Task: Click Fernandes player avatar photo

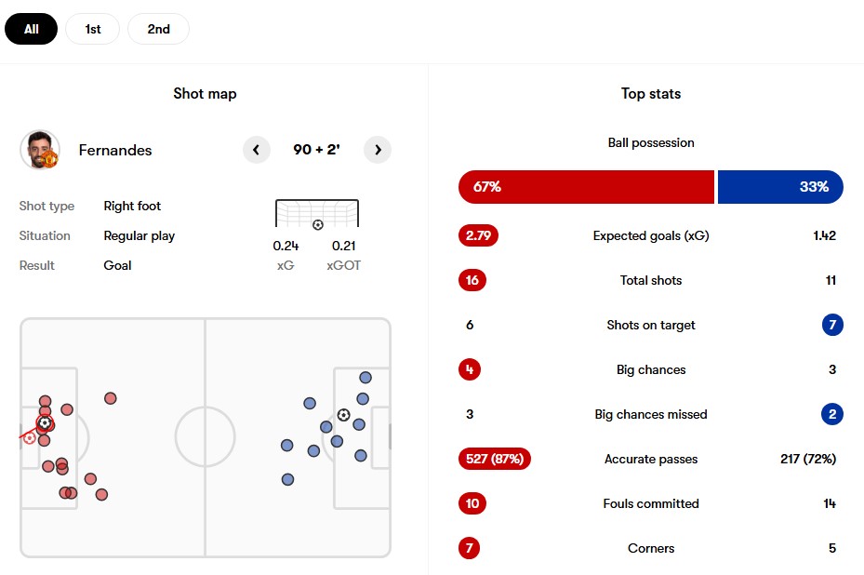Action: point(40,150)
